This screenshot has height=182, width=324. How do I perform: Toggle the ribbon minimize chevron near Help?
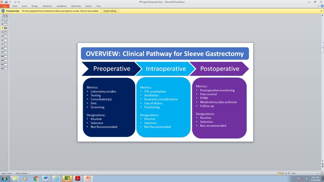(x=318, y=6)
